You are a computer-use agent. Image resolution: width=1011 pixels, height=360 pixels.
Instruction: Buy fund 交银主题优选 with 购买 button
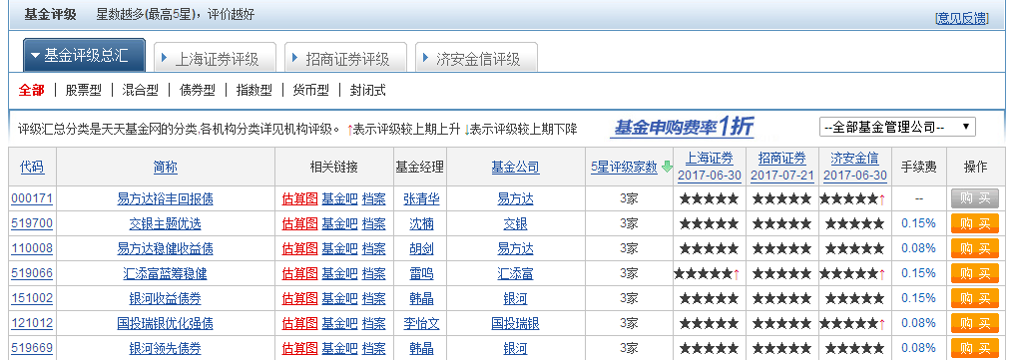point(974,224)
